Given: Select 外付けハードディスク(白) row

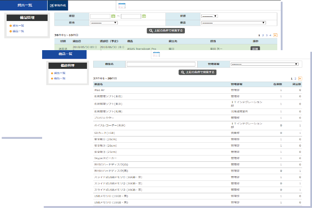Looking at the screenshot, I should 198,164.
